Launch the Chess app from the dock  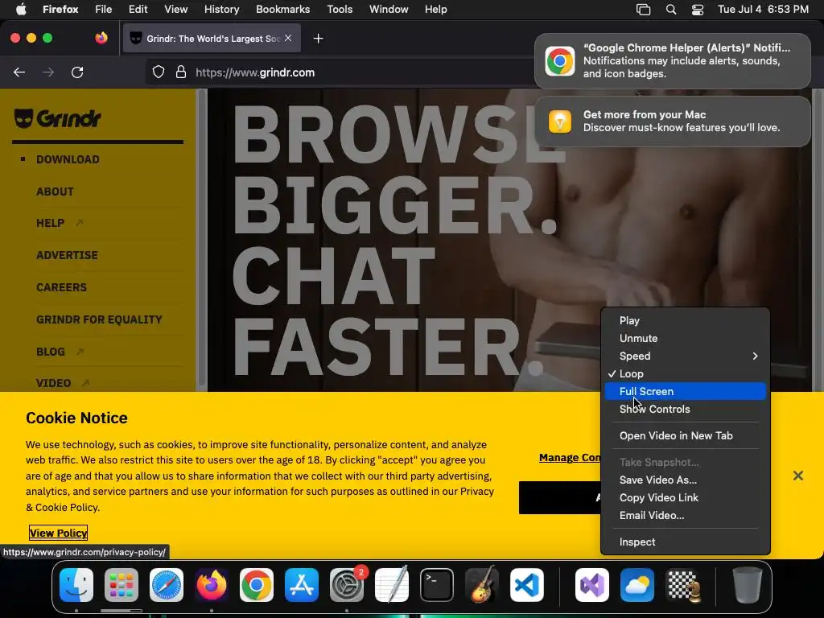682,585
